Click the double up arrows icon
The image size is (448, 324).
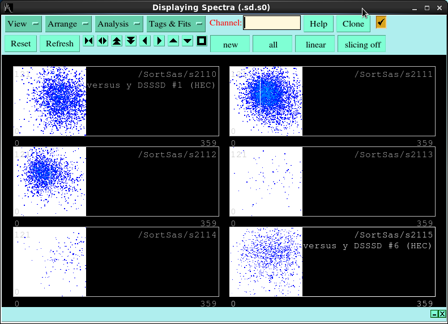pyautogui.click(x=117, y=41)
